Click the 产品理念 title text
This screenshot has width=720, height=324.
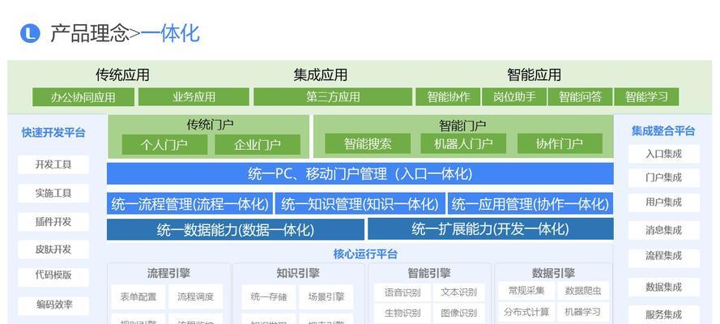coord(90,33)
